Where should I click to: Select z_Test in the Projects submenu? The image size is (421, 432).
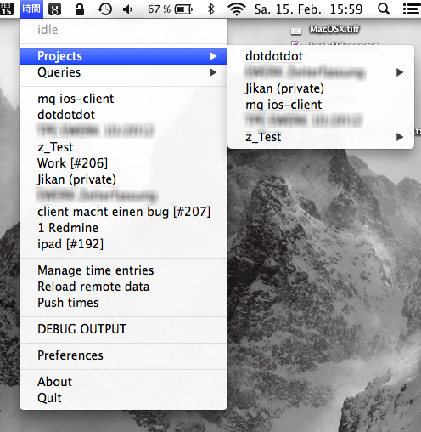[321, 137]
